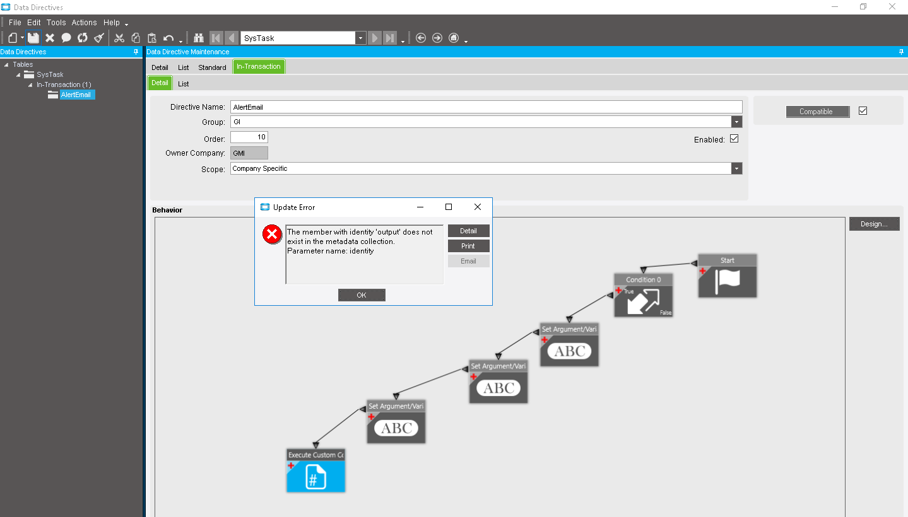The width and height of the screenshot is (908, 517).
Task: Select the Start flag workflow node
Action: pos(727,276)
